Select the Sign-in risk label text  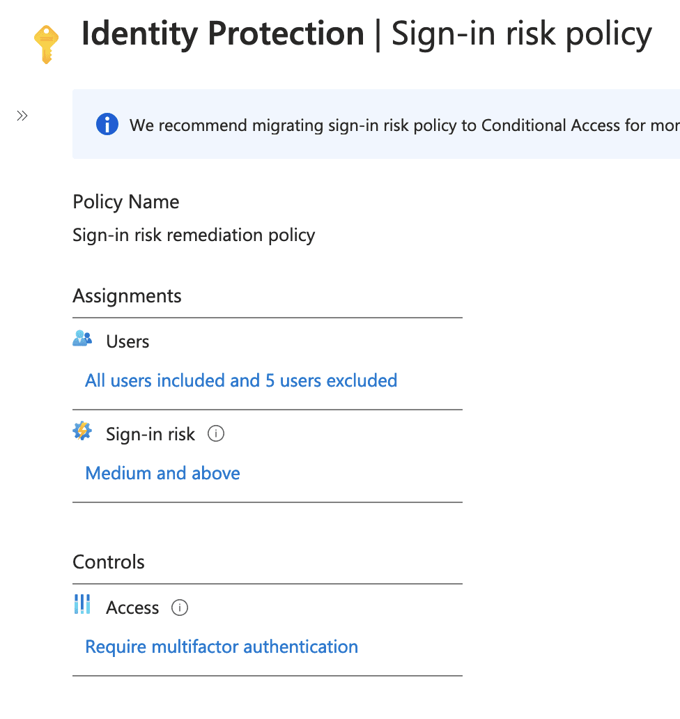tap(150, 435)
